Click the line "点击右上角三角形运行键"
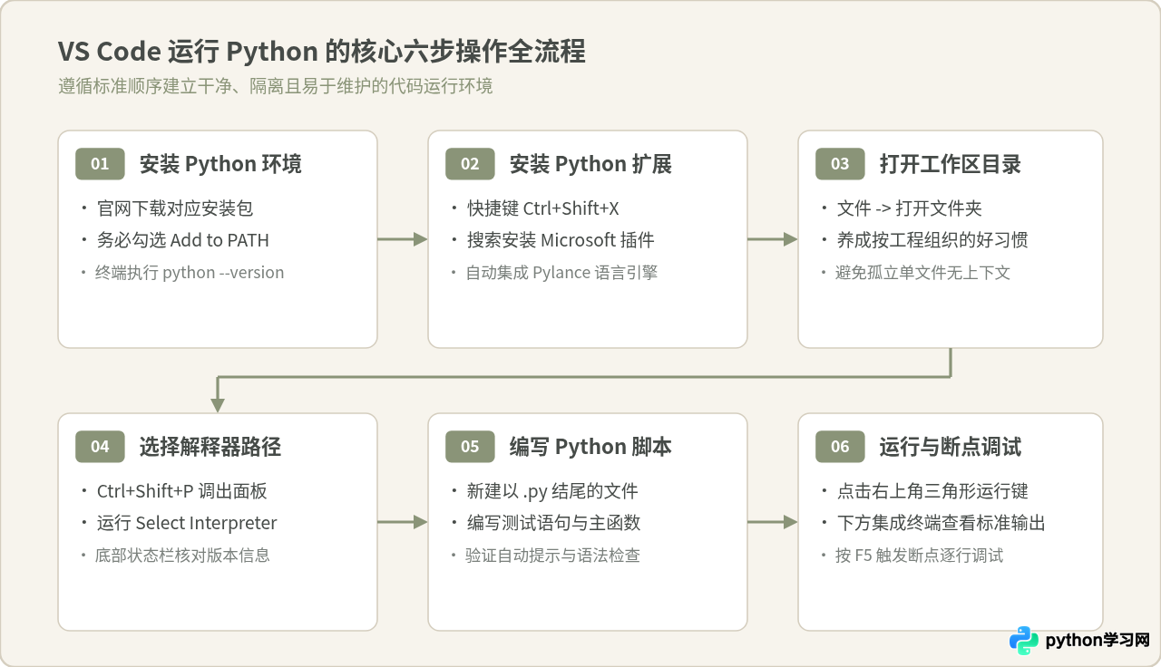Image resolution: width=1161 pixels, height=667 pixels. point(932,491)
